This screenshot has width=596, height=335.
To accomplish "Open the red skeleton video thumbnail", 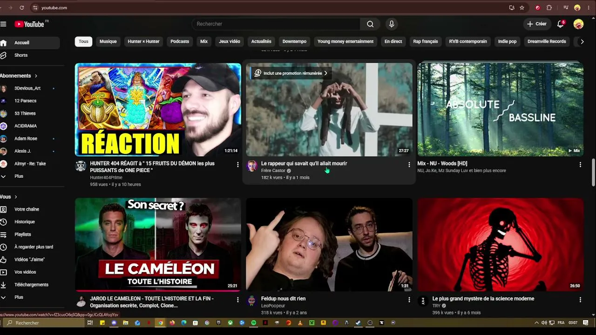I will (501, 245).
